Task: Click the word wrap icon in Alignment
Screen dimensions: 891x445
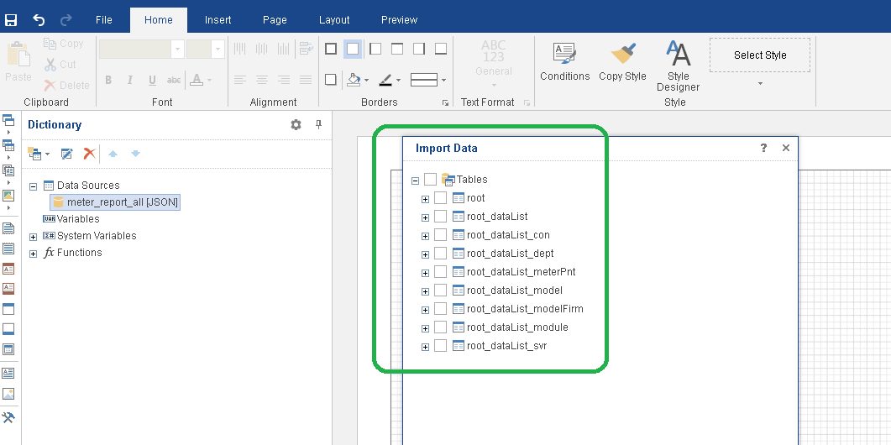Action: 307,49
